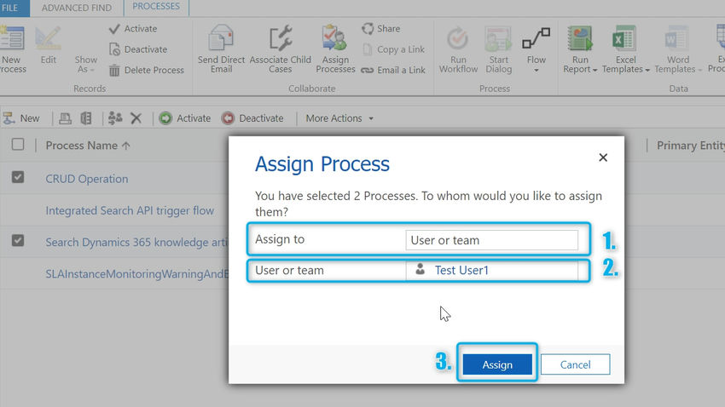Switch to the PROCESSES tab

point(156,7)
